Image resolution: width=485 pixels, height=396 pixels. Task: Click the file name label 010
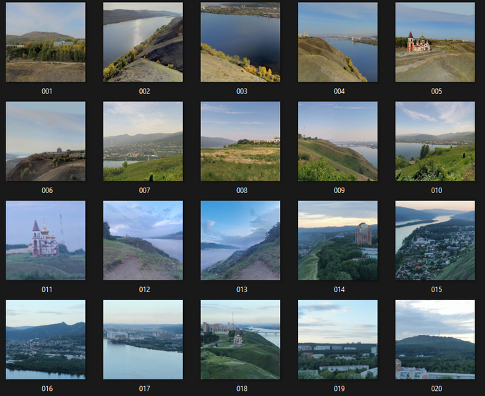click(x=436, y=190)
